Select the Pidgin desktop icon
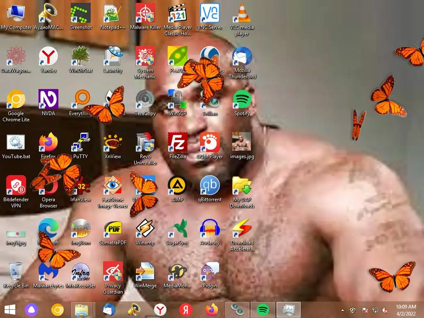Screen dimensions: 424x318 210,275
